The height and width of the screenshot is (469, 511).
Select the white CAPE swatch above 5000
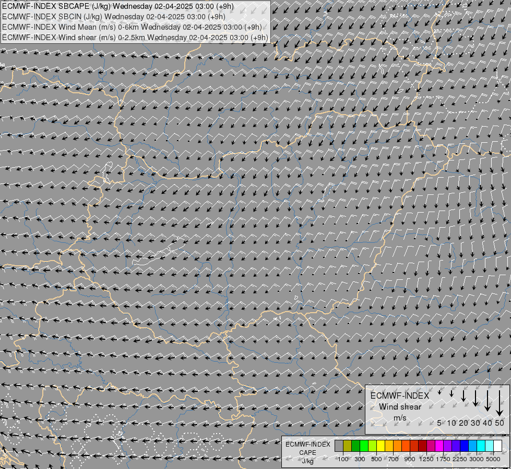coord(498,446)
